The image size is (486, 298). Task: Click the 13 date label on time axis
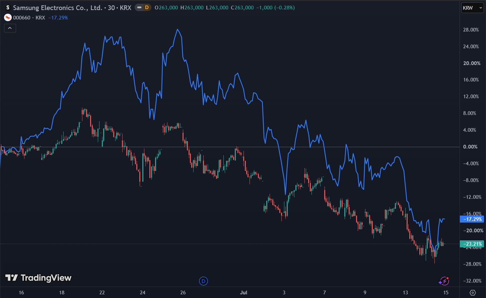[406, 293]
